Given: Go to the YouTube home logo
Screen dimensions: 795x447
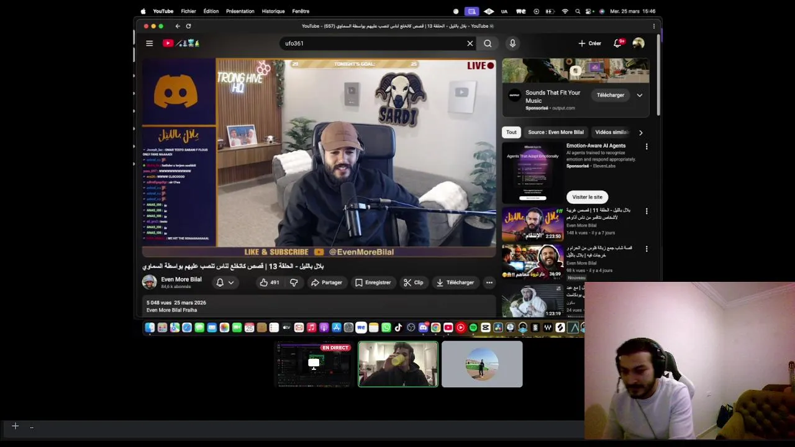Looking at the screenshot, I should pos(181,43).
